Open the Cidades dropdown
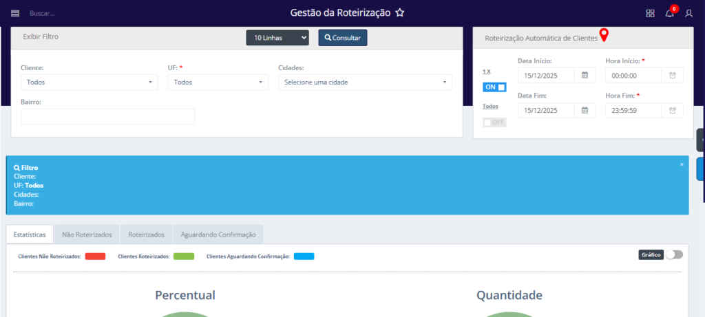The height and width of the screenshot is (317, 705). (365, 83)
